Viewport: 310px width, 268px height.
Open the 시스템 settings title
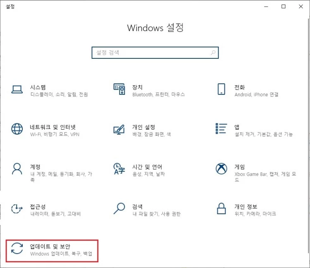[x=38, y=87]
